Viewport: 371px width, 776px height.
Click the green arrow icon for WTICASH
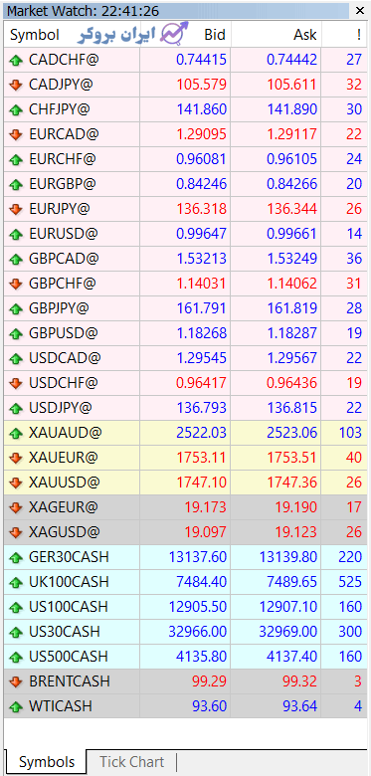tap(16, 706)
